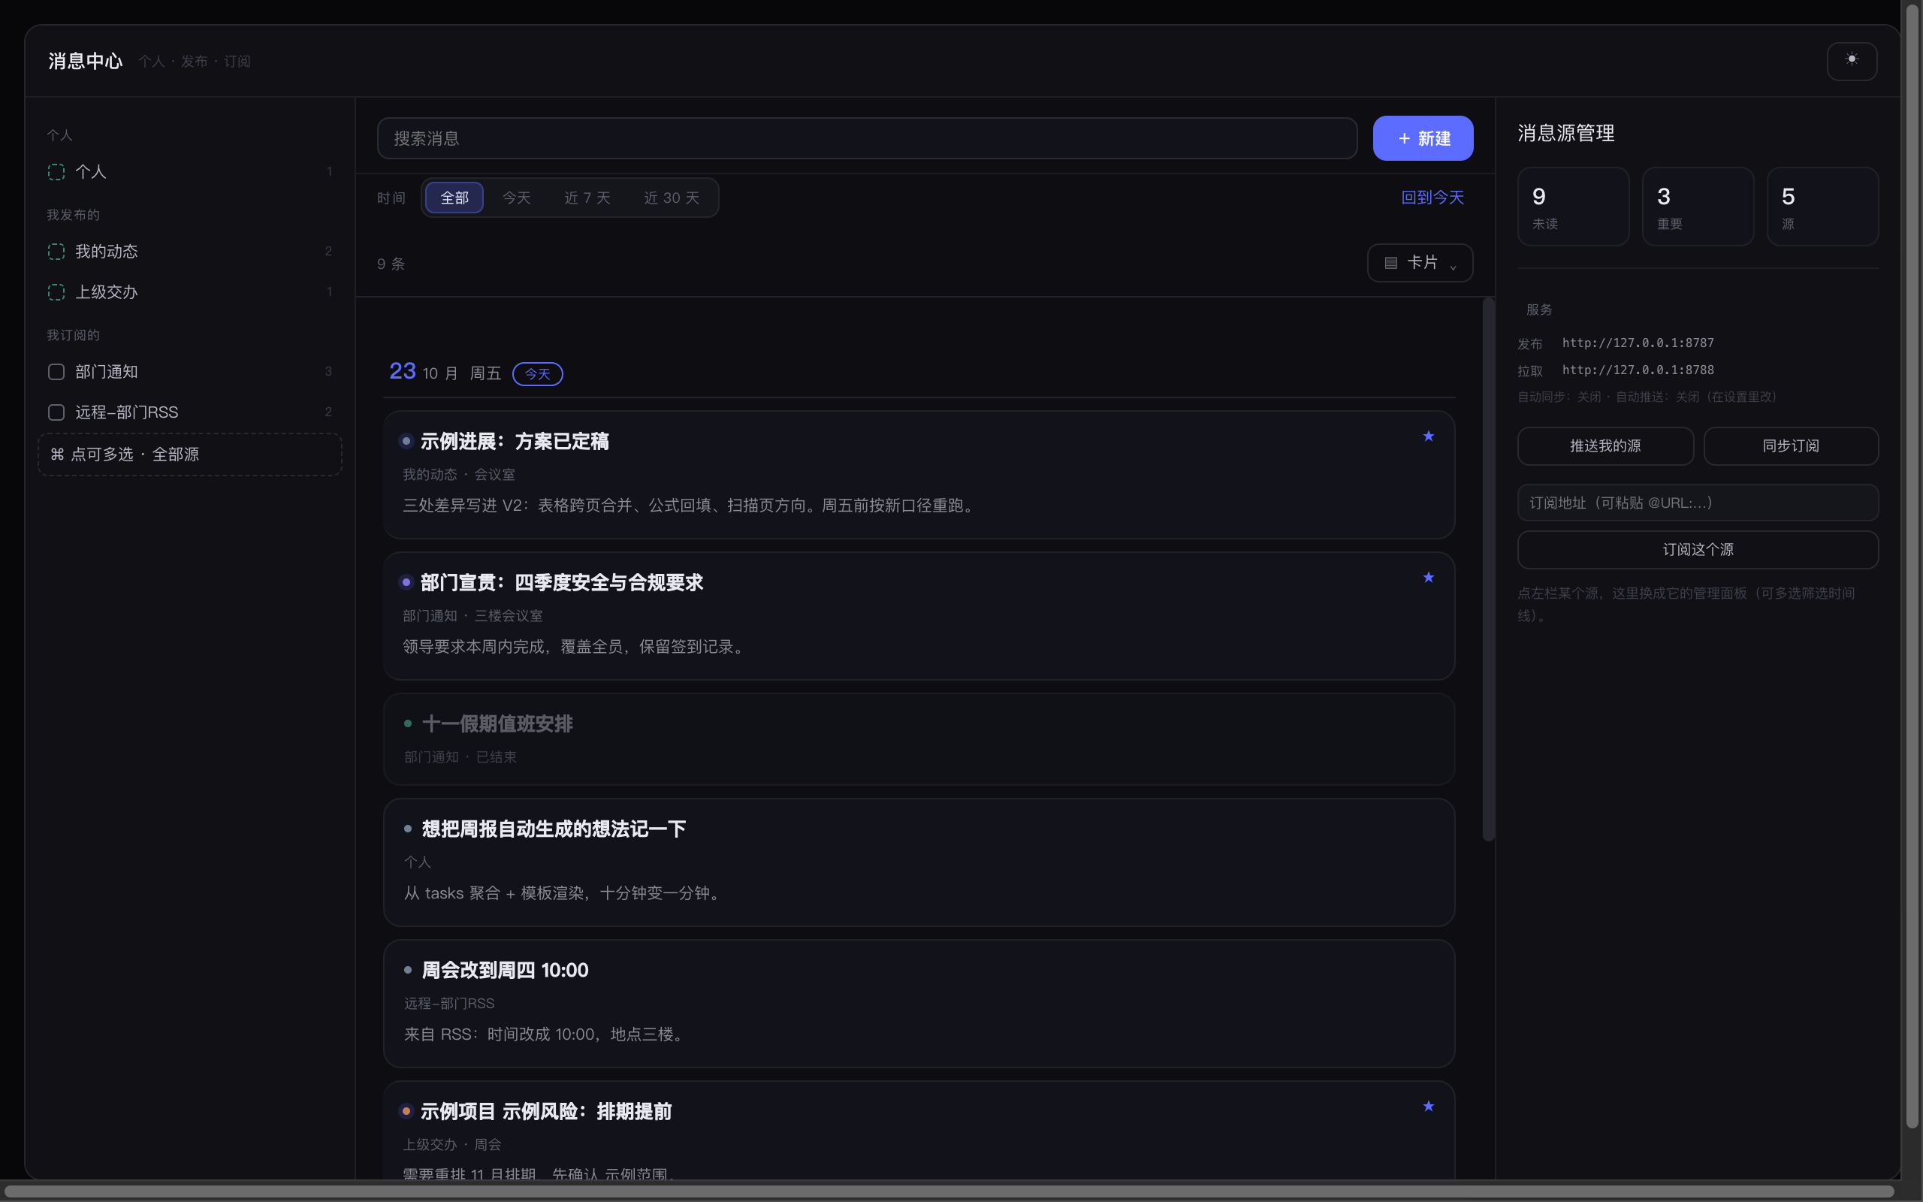Click 回到今天 link
This screenshot has width=1923, height=1202.
(x=1432, y=197)
